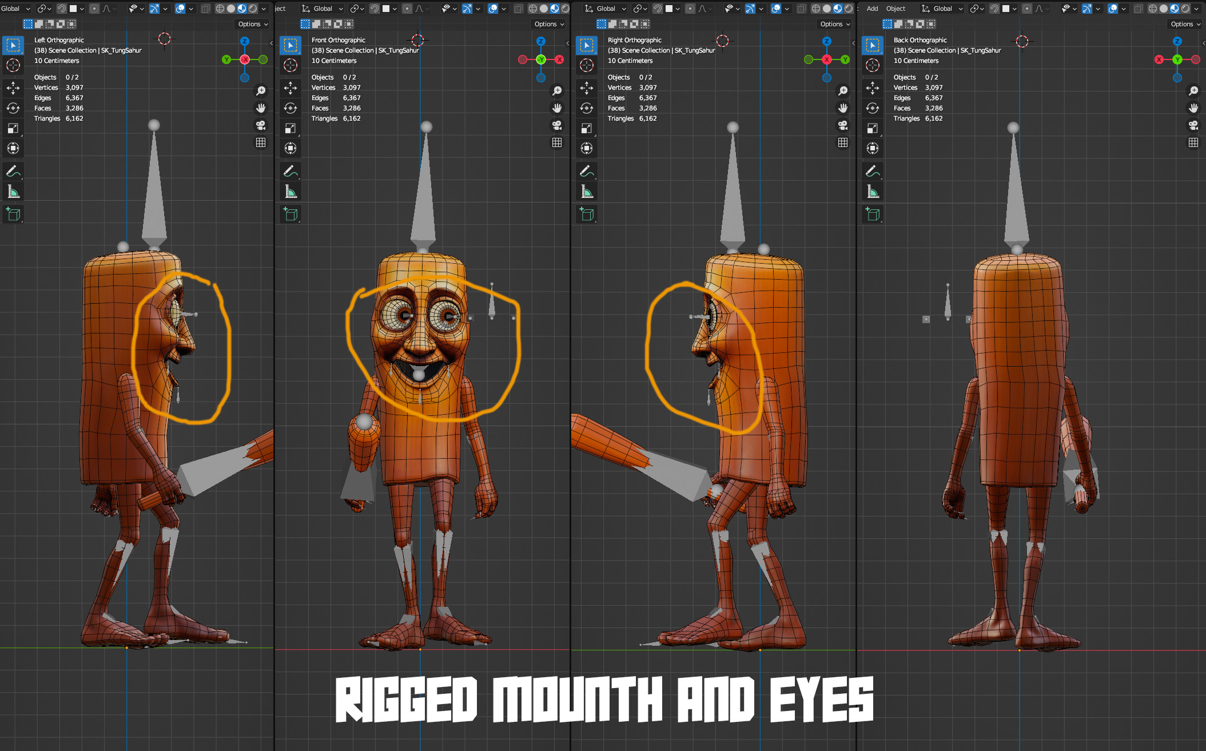
Task: Open shading options dropdown in Back Orthographic viewport
Action: click(x=1196, y=9)
